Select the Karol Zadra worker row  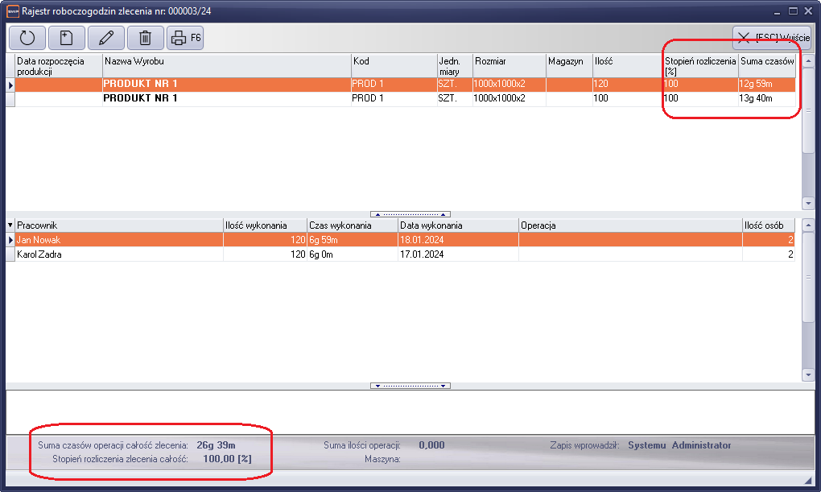pyautogui.click(x=118, y=254)
